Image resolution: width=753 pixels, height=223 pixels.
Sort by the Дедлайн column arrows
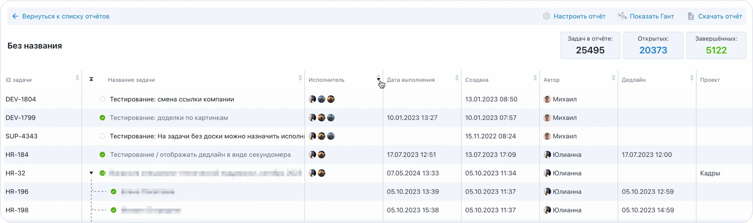click(692, 78)
